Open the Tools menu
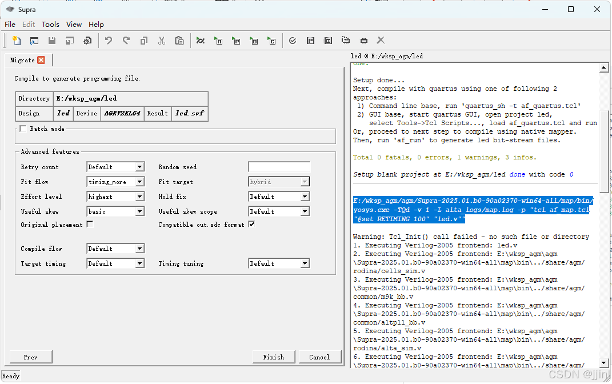The height and width of the screenshot is (384, 612). tap(50, 24)
